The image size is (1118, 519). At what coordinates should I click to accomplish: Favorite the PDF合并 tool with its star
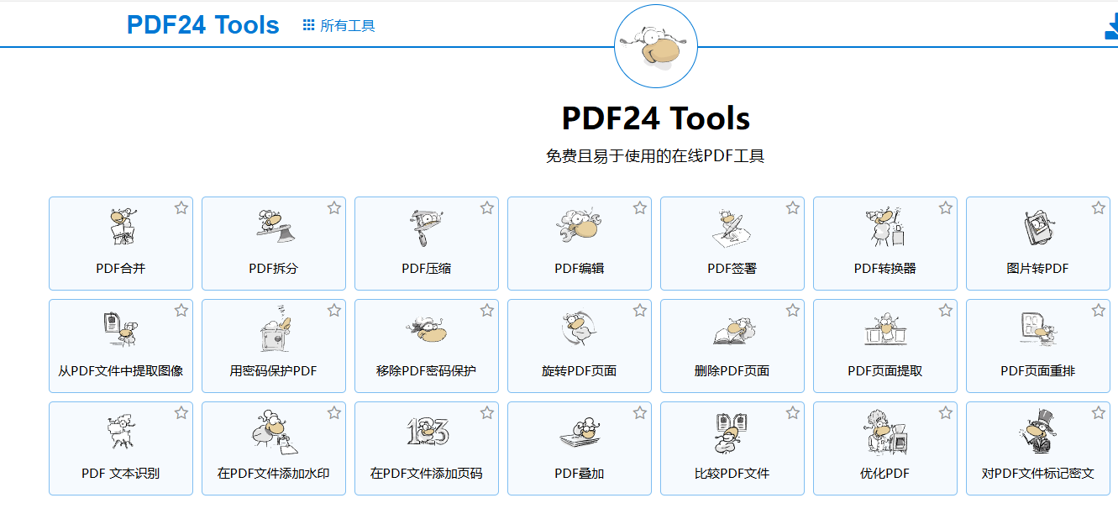(x=181, y=208)
